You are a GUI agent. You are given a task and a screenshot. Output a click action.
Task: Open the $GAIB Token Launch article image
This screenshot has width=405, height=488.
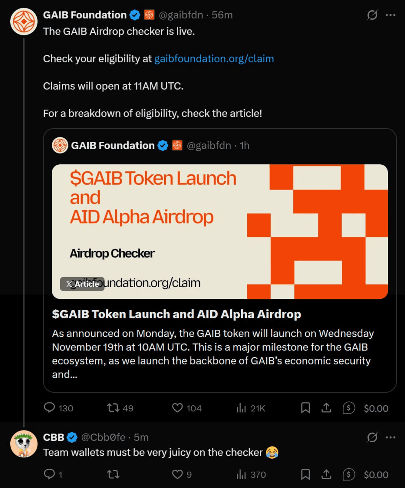(x=219, y=231)
